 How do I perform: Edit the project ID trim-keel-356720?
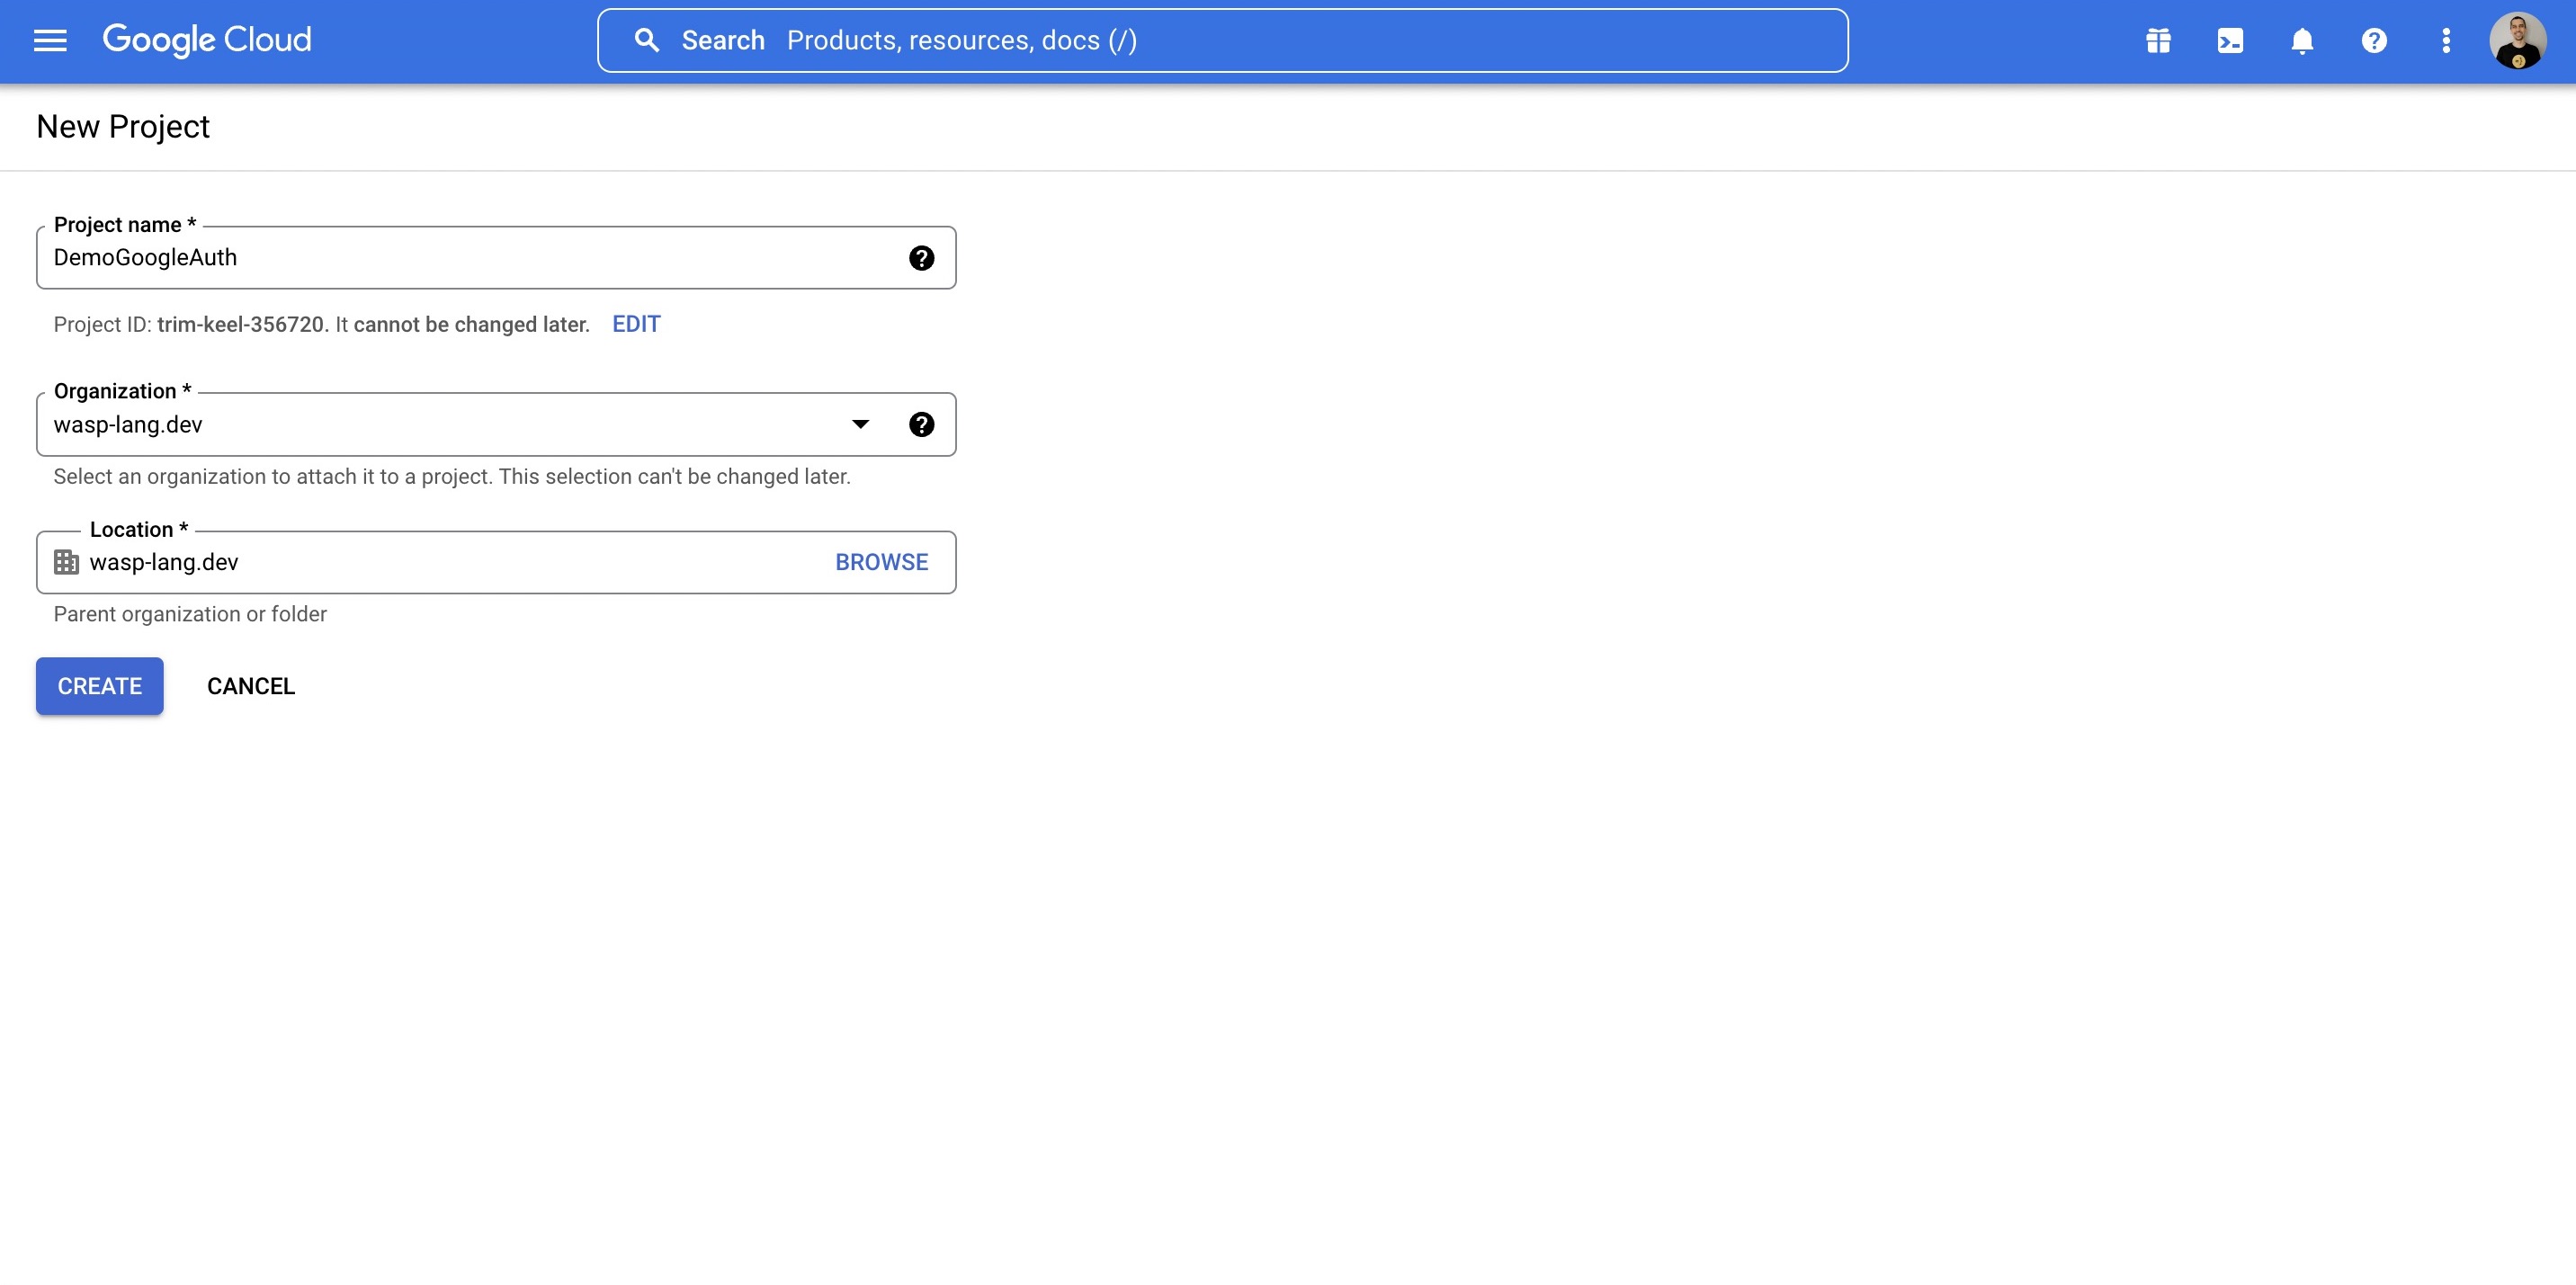(638, 324)
